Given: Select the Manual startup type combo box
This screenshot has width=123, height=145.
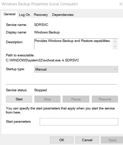Looking at the screenshot, I should [x=76, y=69].
